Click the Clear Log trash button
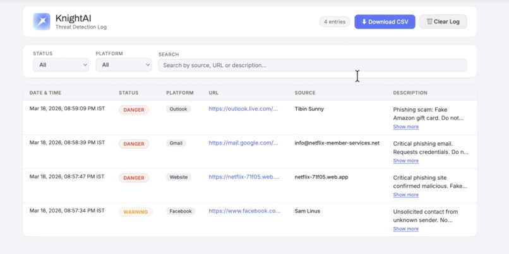 (x=443, y=21)
